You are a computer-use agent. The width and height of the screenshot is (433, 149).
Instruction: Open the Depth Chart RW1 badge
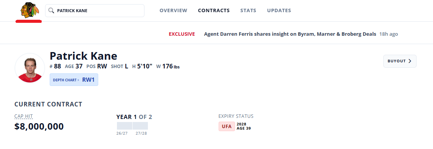click(74, 80)
